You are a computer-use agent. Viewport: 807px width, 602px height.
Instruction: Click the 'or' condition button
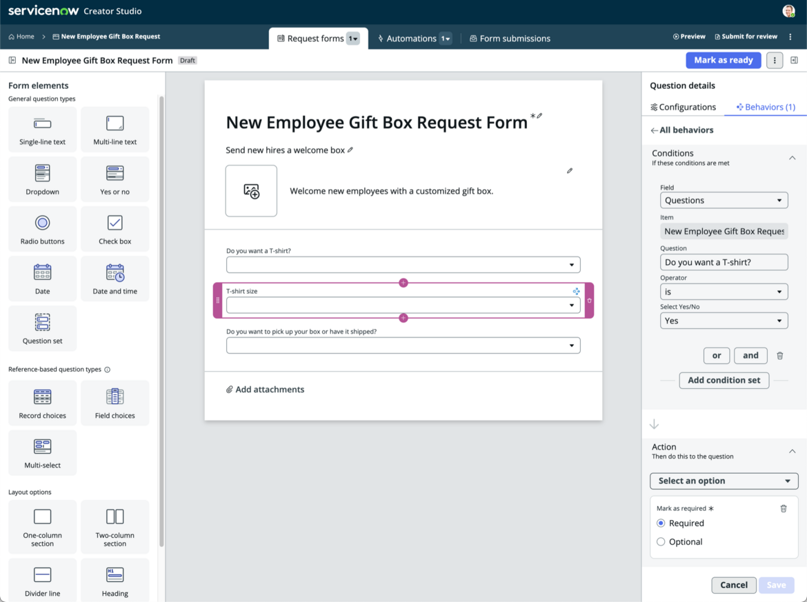click(x=717, y=356)
